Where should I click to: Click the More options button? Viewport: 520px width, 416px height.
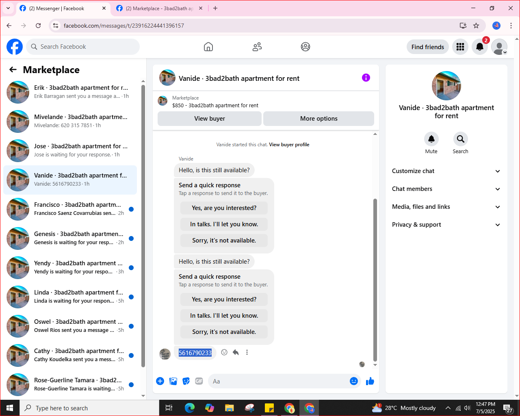pos(319,119)
